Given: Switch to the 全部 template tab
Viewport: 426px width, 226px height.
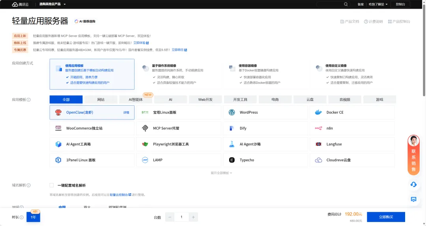Looking at the screenshot, I should 66,99.
